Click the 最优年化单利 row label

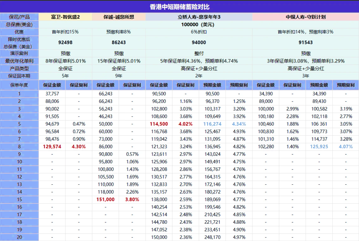[19, 61]
